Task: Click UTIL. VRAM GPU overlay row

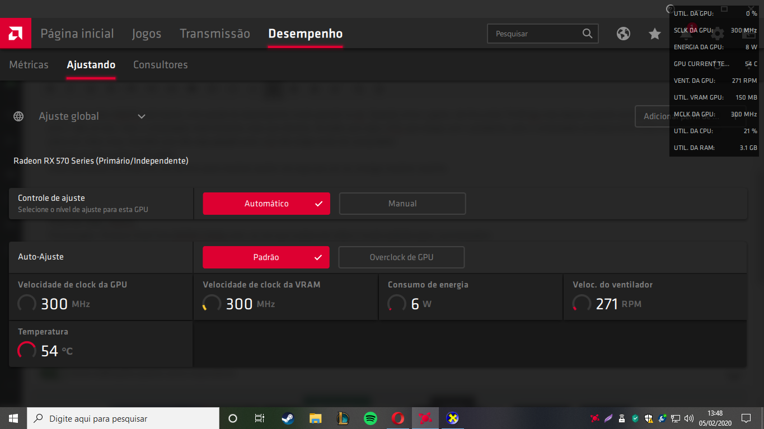Action: point(715,97)
